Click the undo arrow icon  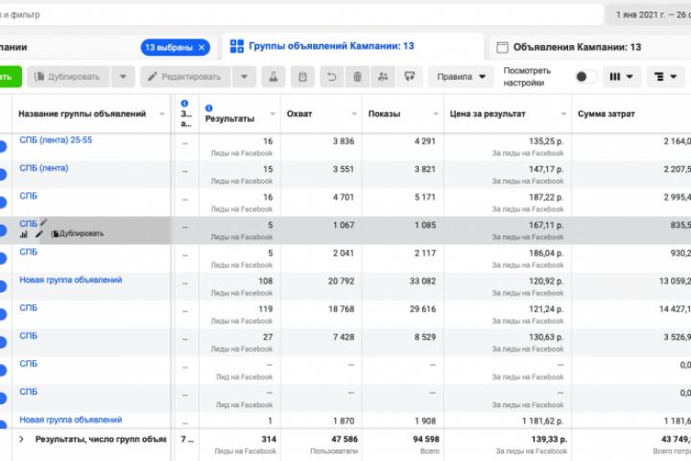click(x=331, y=77)
